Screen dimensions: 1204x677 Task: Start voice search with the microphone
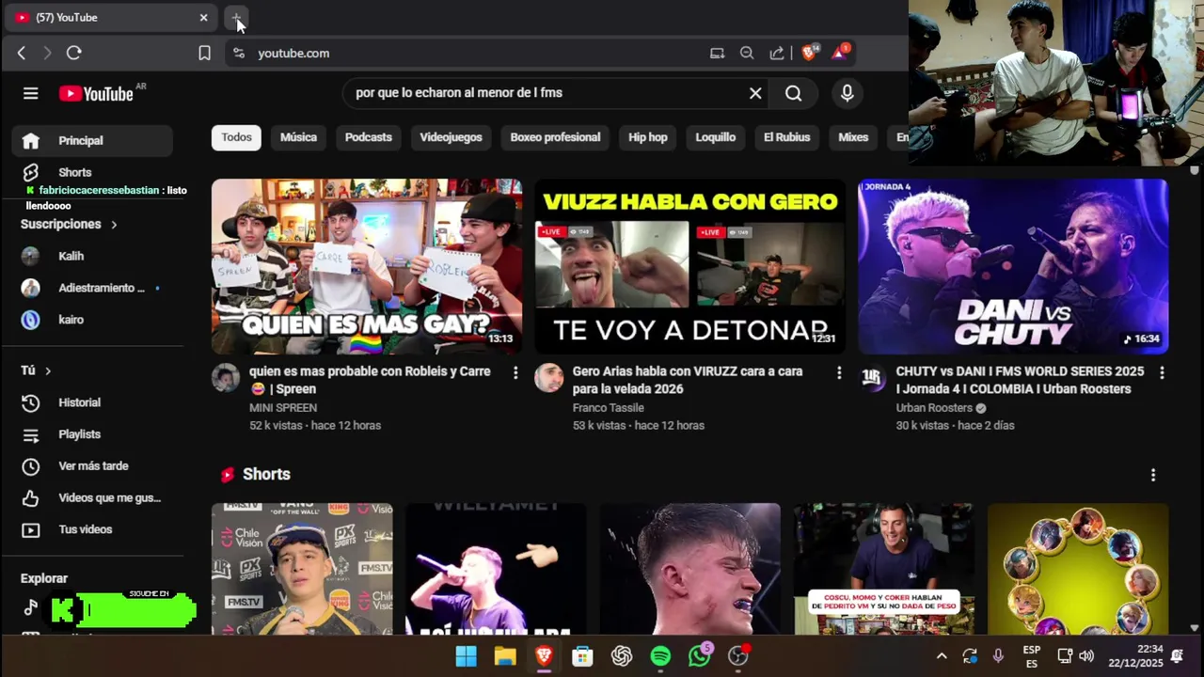[x=847, y=93]
